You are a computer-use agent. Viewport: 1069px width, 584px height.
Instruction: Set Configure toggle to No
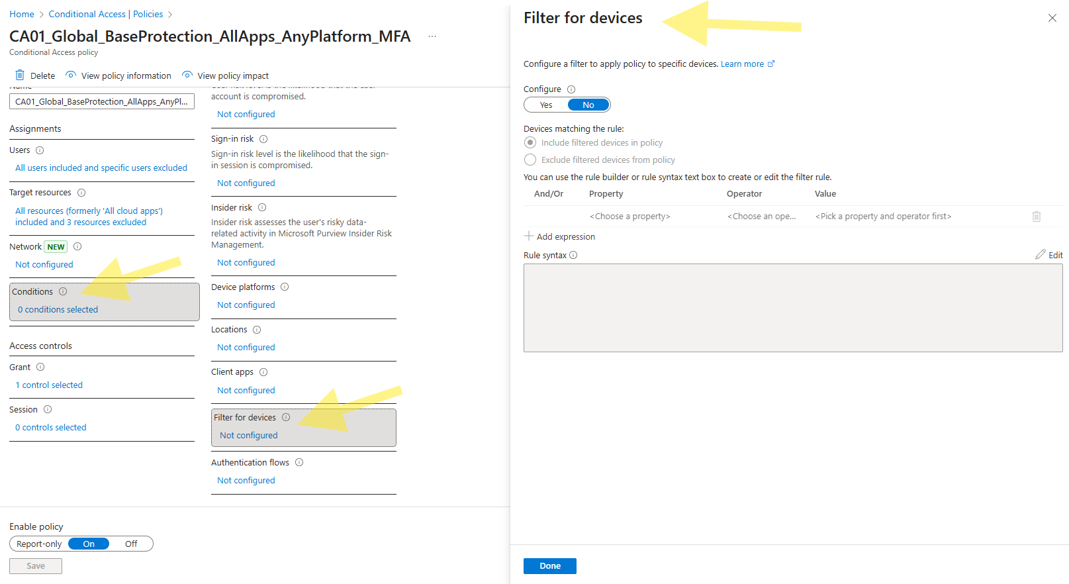click(588, 105)
